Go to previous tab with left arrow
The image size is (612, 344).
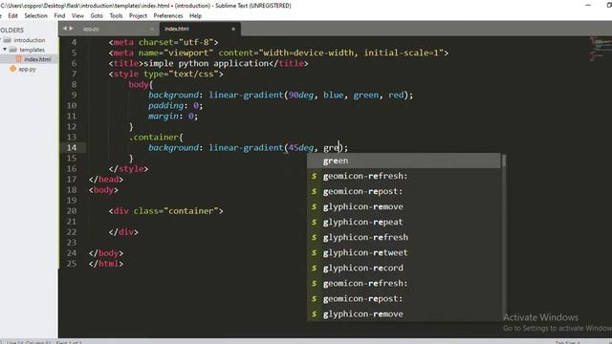65,29
